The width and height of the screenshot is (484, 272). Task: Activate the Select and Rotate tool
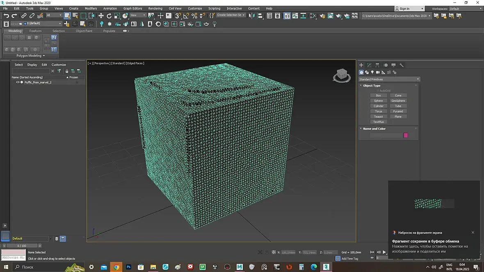[x=109, y=16]
